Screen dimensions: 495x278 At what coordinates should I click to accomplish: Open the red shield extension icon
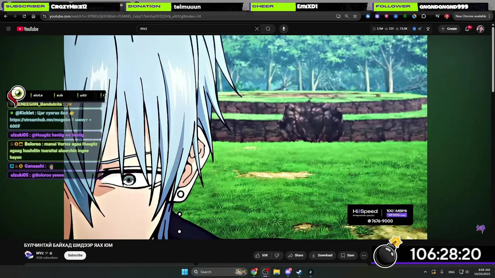coord(386,16)
